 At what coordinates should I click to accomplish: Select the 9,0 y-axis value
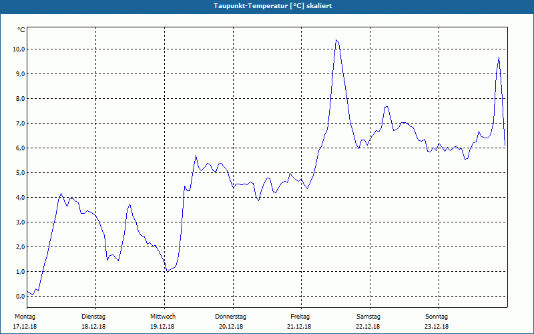click(x=20, y=74)
